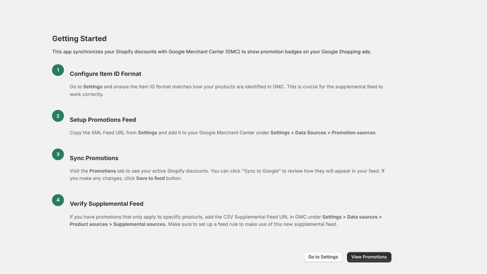Image resolution: width=487 pixels, height=274 pixels.
Task: Click the View Promotions button
Action: pos(369,257)
